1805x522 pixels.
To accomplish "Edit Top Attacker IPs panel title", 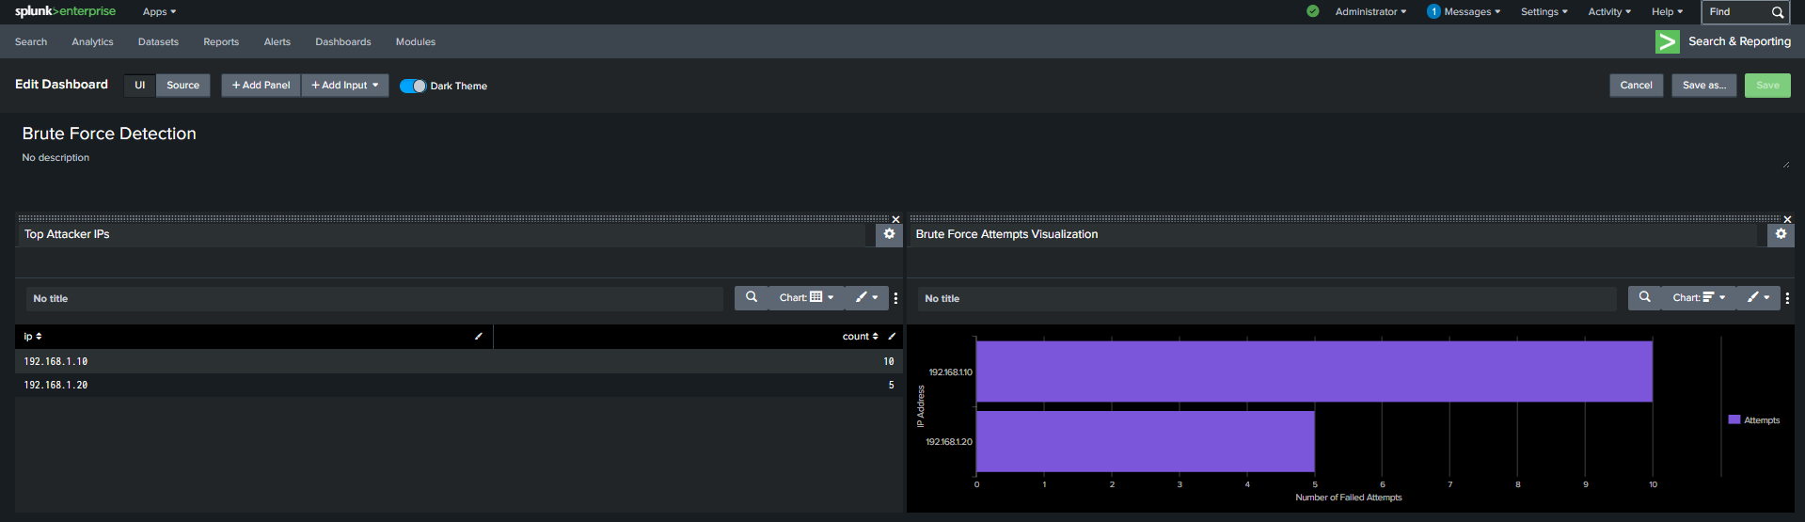I will (x=442, y=234).
